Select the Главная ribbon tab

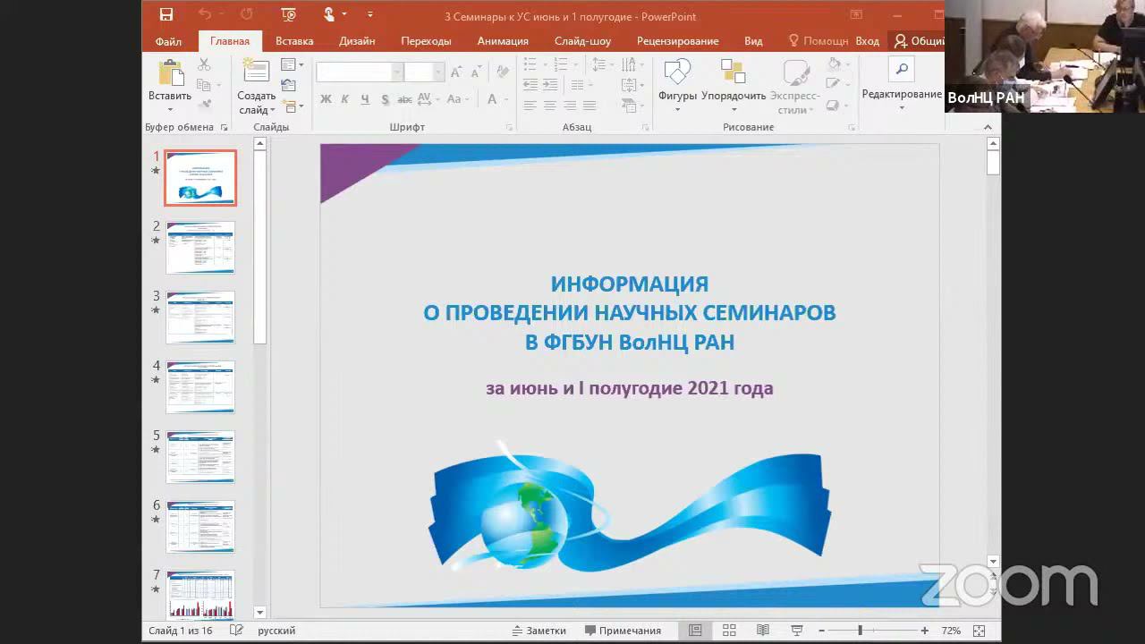click(230, 41)
